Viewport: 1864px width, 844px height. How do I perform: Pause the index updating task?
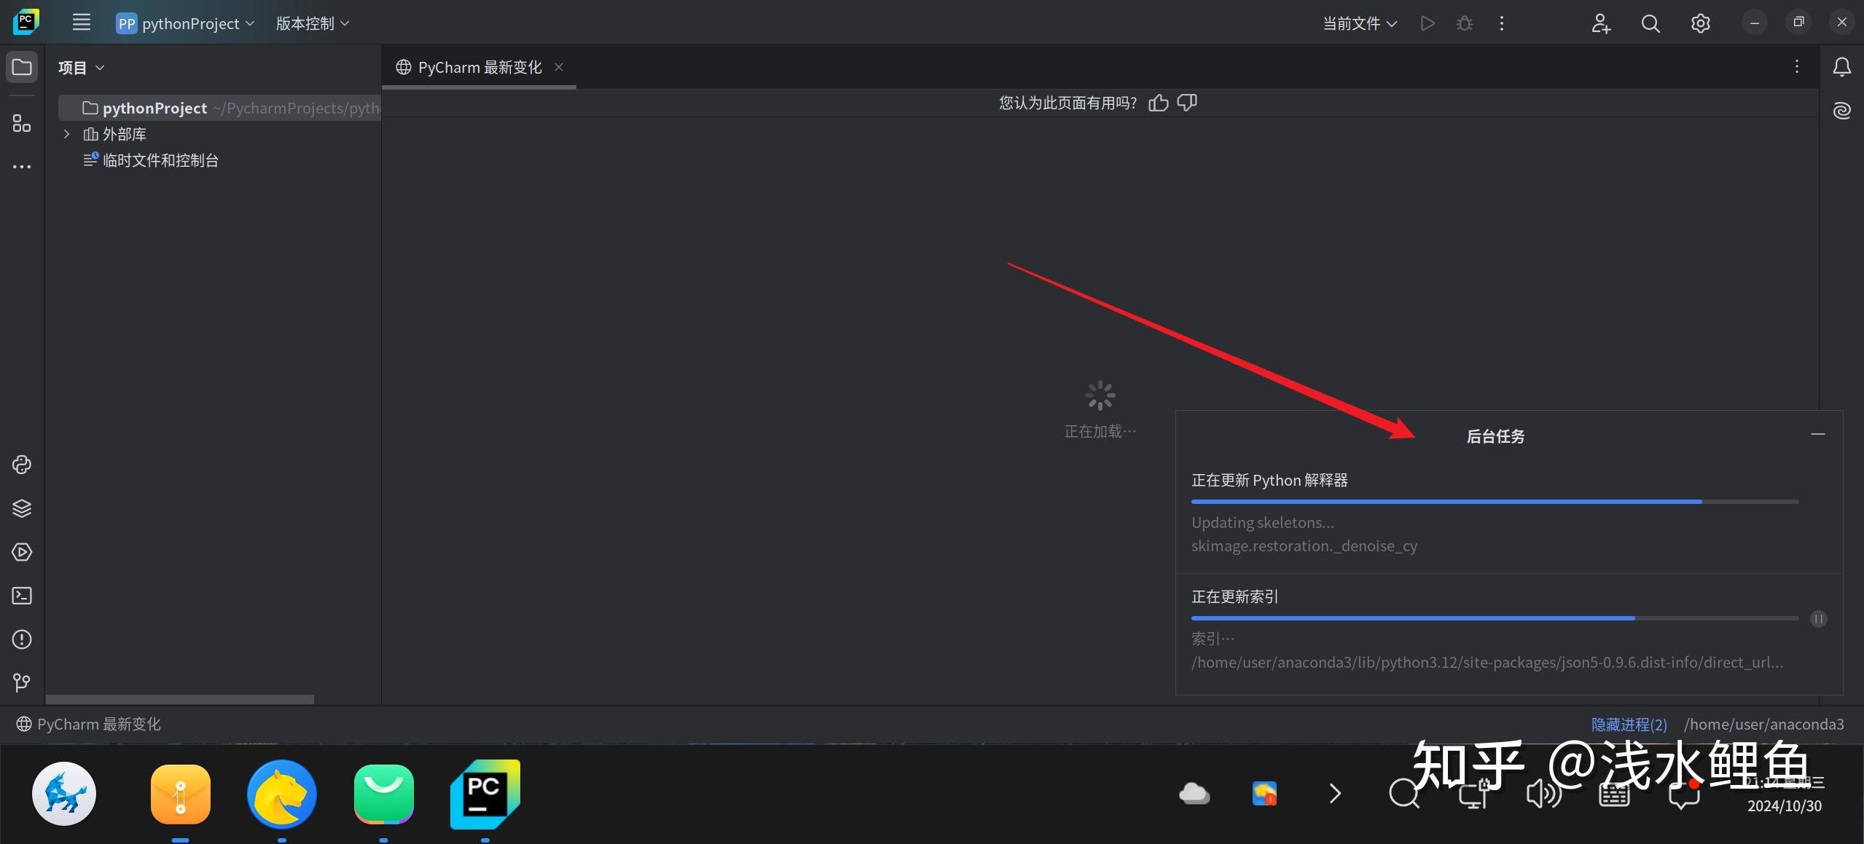tap(1819, 619)
